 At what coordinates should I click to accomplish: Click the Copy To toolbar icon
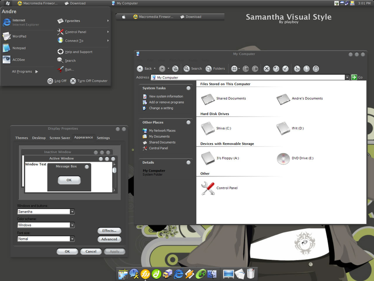255,69
